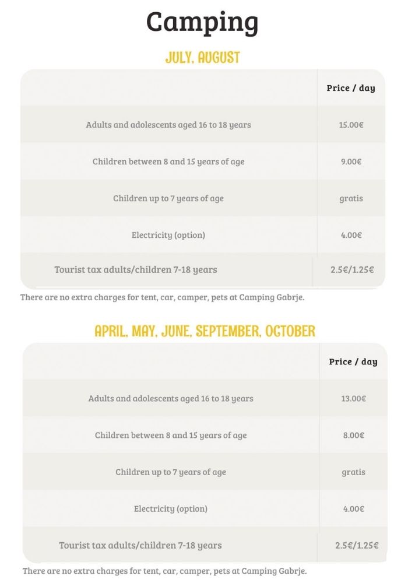
Task: Select Electricity (option) row in July-August table
Action: [x=168, y=235]
